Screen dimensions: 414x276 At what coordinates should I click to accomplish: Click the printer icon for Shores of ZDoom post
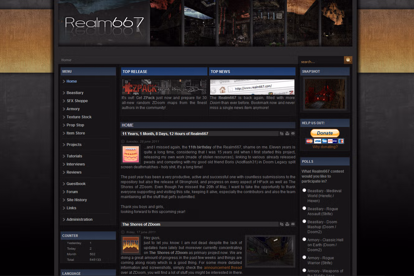tap(287, 224)
